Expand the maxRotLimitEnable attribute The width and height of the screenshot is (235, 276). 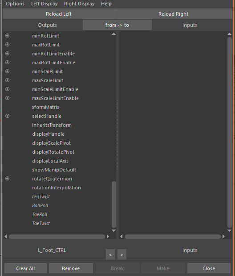coord(8,63)
